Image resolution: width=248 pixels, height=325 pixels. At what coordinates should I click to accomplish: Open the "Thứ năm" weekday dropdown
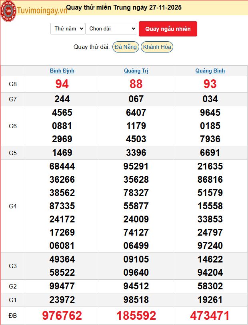click(68, 28)
